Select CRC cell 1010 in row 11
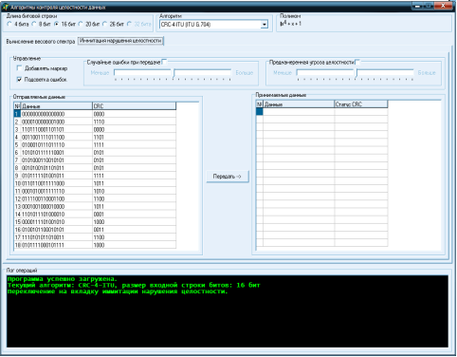 [134, 191]
